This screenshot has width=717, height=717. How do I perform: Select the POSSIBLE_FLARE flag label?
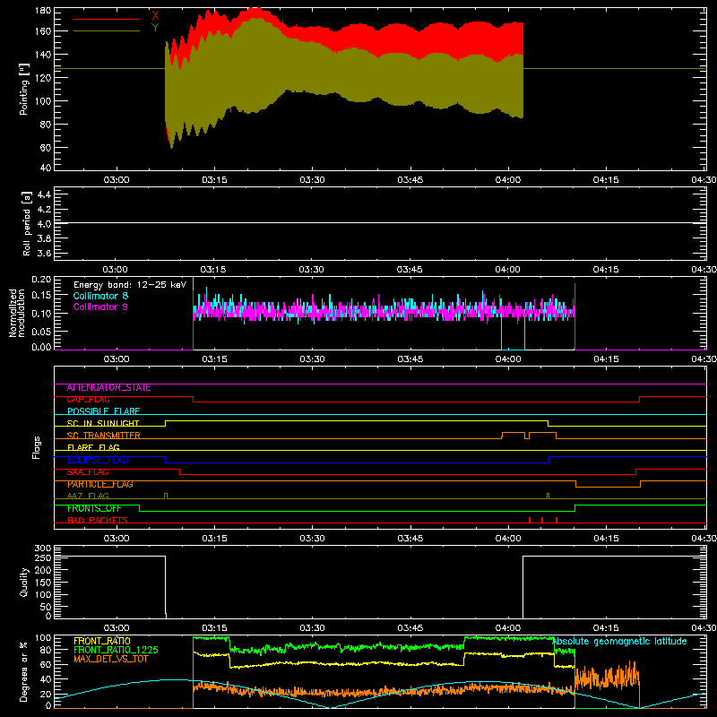[x=103, y=411]
